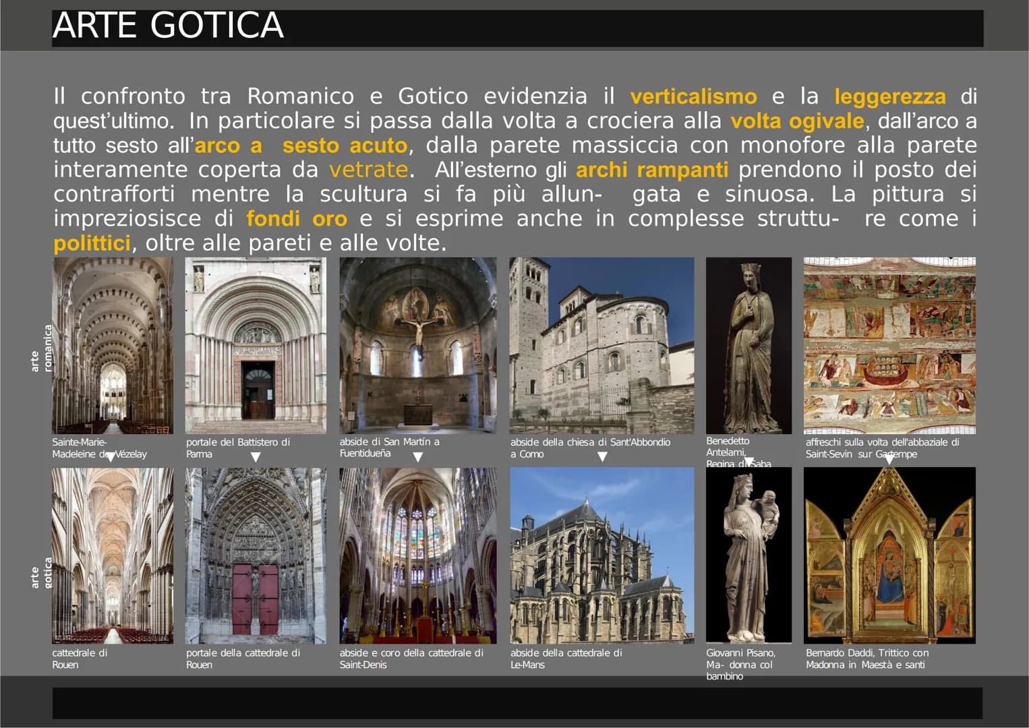Select caption 'affreschi sulla volta dell'abbaziale di Saint-Sevin'

click(x=882, y=448)
